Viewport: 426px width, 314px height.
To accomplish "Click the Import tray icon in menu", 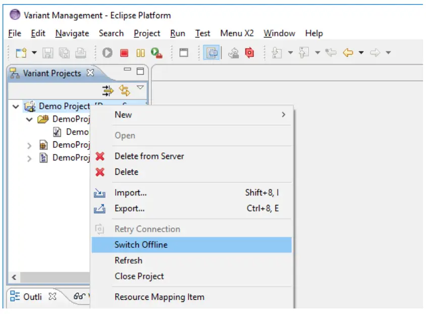I will tap(99, 193).
